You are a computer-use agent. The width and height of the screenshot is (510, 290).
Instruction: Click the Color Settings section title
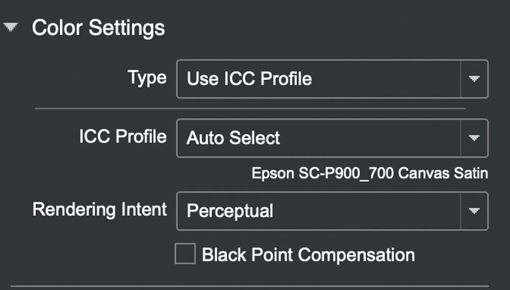click(98, 28)
